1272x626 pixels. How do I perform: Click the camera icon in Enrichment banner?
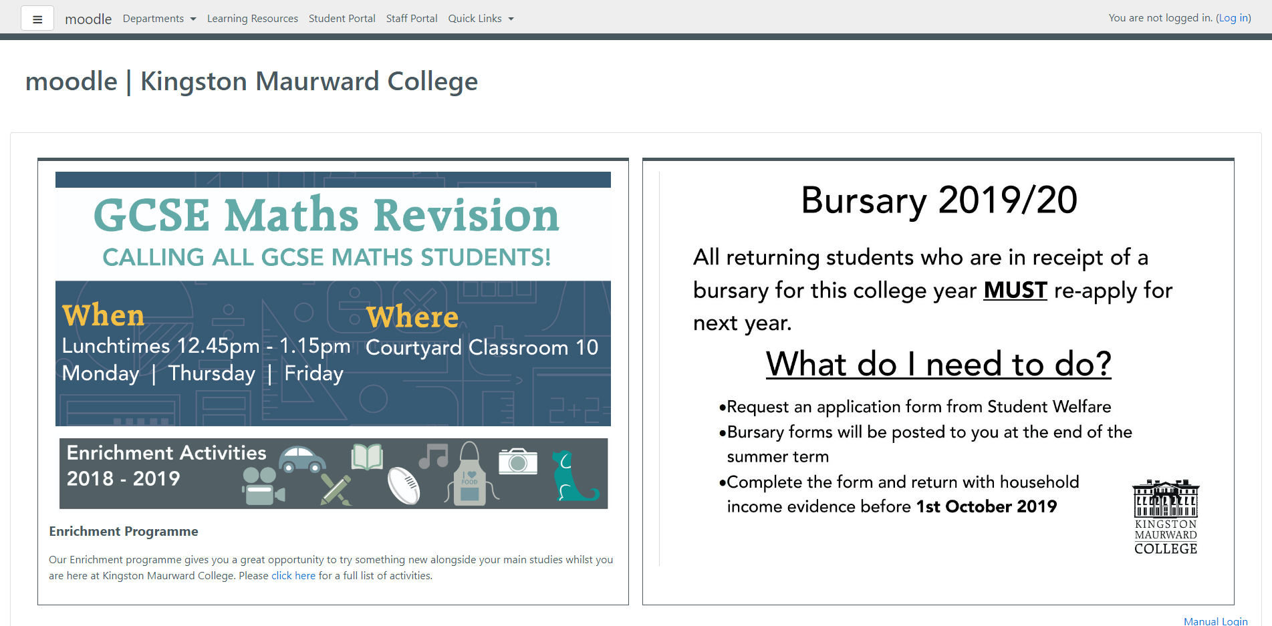(x=518, y=461)
